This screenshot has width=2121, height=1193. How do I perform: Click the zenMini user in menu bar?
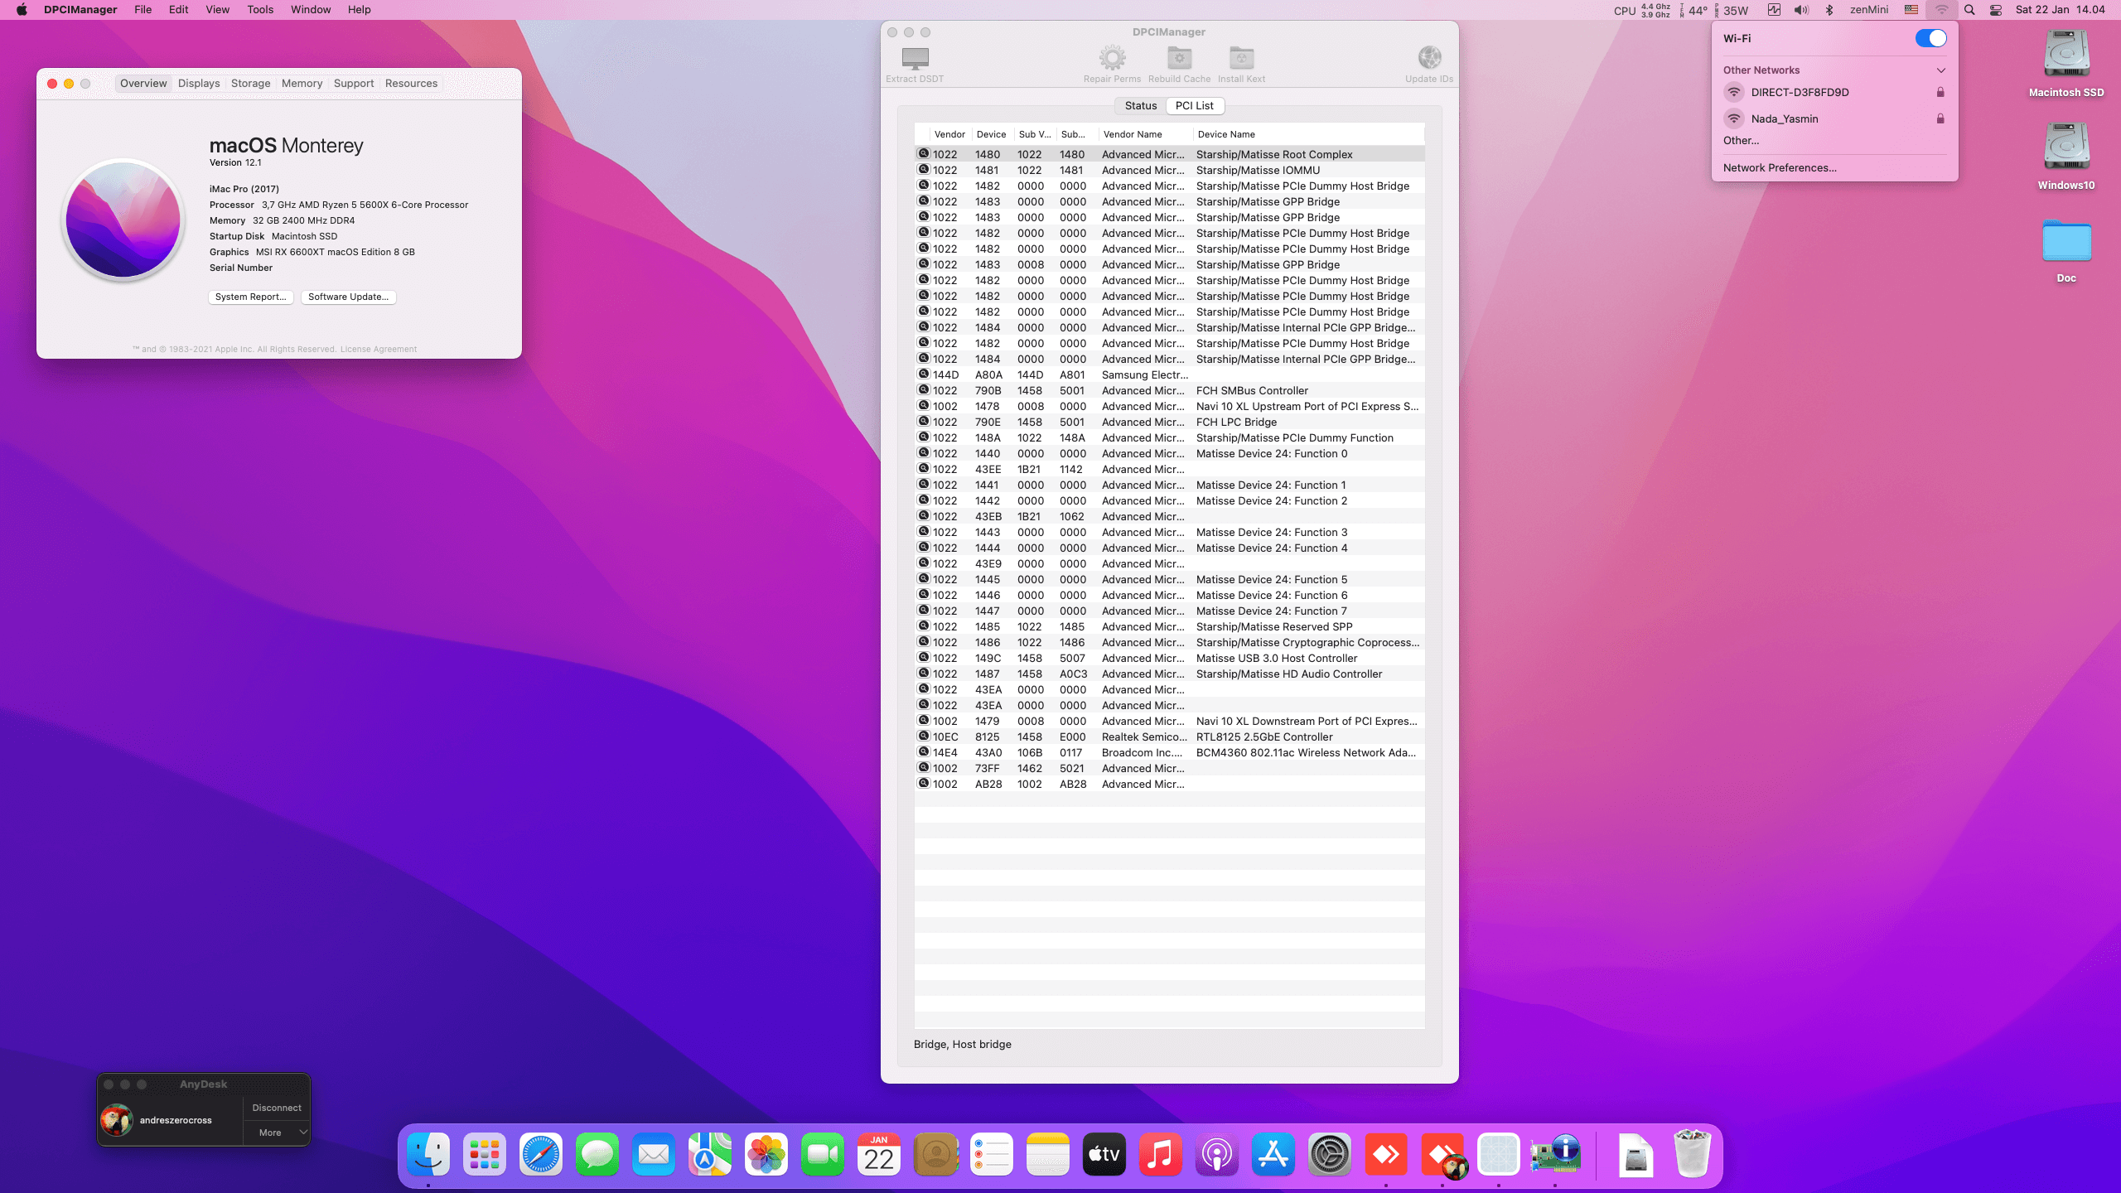tap(1868, 10)
